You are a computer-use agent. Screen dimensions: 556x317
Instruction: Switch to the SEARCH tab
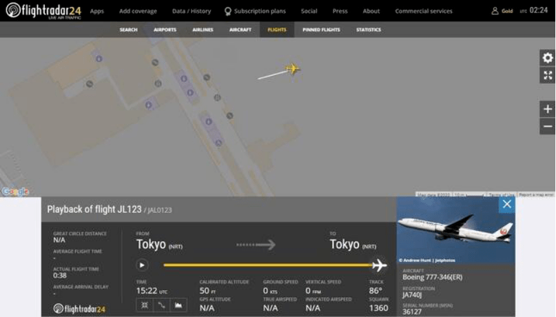coord(128,30)
